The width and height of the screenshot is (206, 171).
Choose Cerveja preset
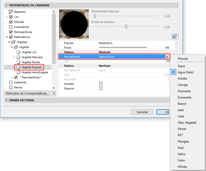click(x=183, y=85)
